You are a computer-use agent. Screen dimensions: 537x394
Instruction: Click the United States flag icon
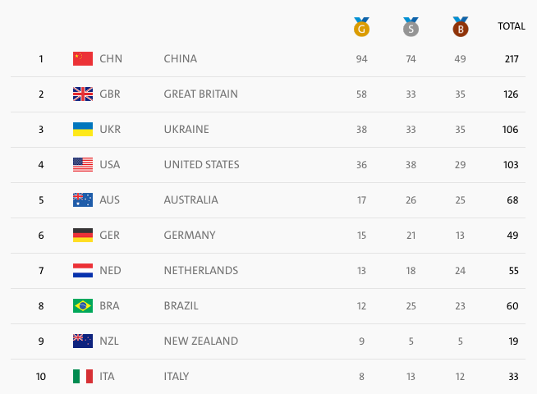tap(83, 164)
